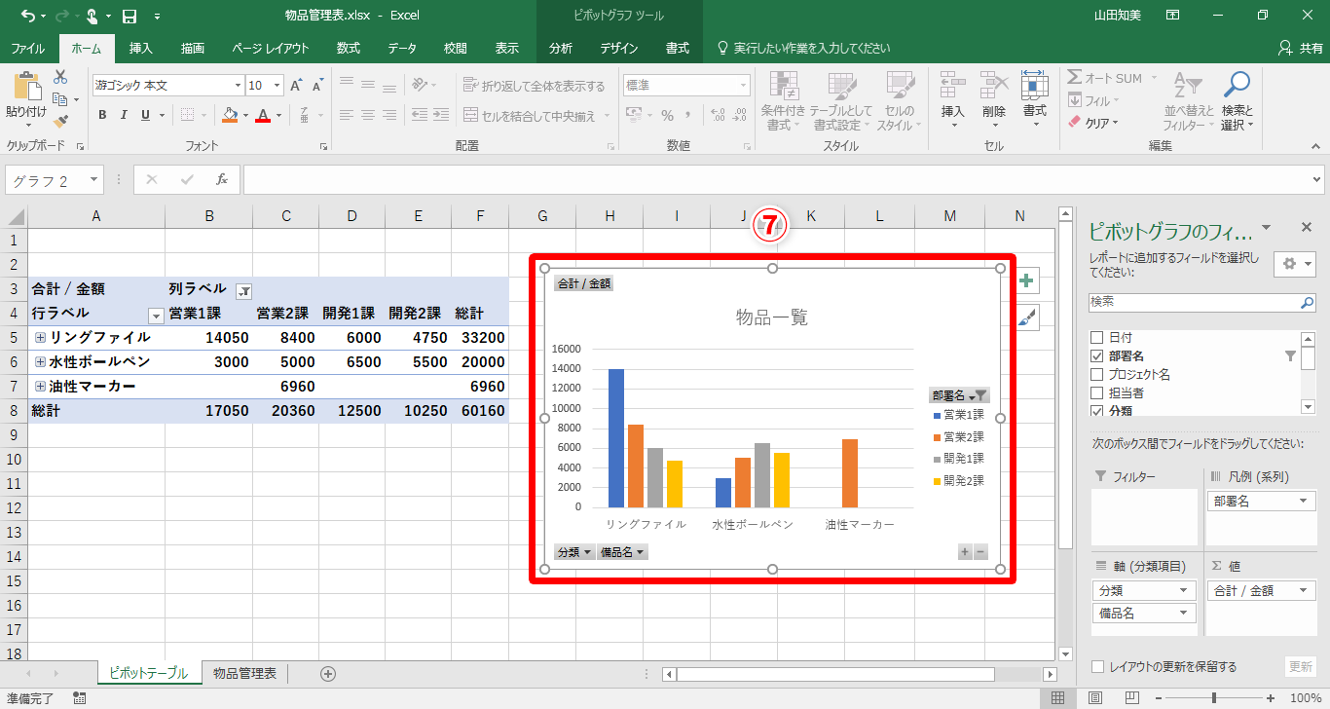Enable レイアウトの更新を保留する checkbox
1330x709 pixels.
click(1098, 667)
